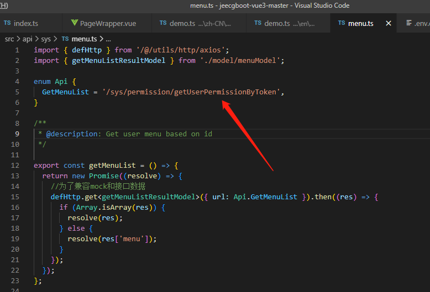The width and height of the screenshot is (430, 292).
Task: Click TS icon on menu.ts tab
Action: [x=342, y=23]
